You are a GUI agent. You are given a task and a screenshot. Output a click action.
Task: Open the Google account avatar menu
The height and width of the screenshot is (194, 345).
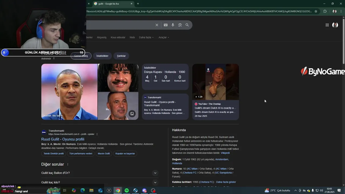coord(335,25)
